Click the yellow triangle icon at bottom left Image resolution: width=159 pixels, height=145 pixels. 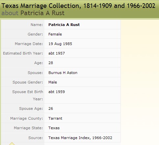pos(12,144)
